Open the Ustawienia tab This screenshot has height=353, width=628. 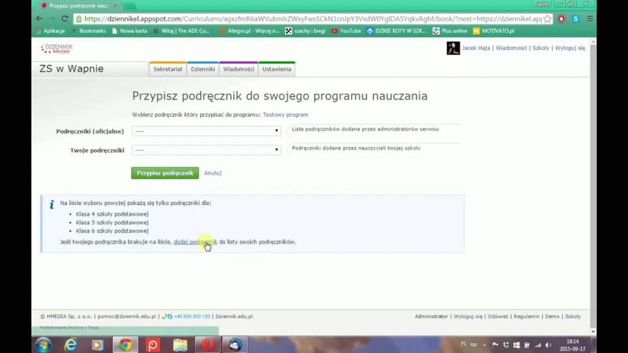[x=276, y=68]
